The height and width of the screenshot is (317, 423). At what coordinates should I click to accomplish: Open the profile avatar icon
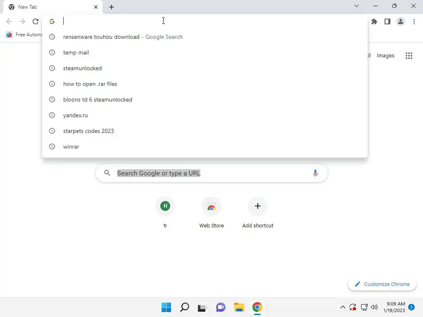[x=401, y=21]
